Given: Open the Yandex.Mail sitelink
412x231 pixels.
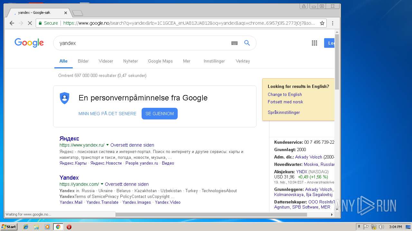Looking at the screenshot, I should pos(71,202).
